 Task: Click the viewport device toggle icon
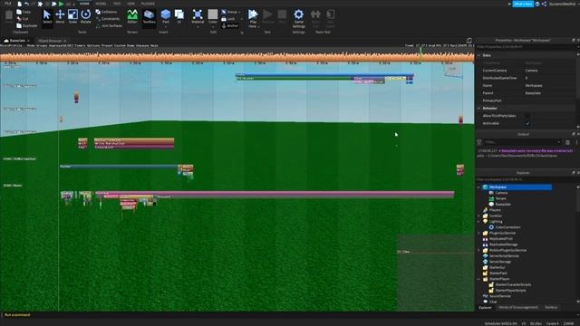pos(469,40)
